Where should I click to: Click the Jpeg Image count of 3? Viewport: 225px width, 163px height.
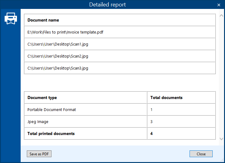(152, 121)
